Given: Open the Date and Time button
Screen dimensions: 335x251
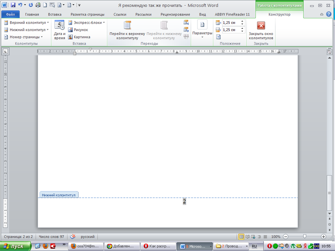Looking at the screenshot, I should tap(60, 30).
